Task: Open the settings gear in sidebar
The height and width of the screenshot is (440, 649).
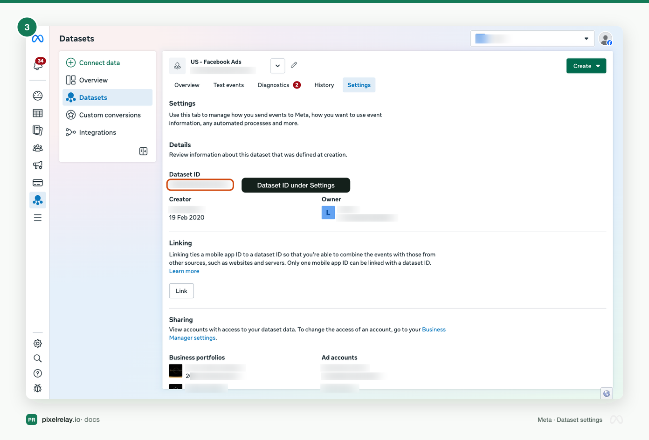Action: pyautogui.click(x=38, y=344)
